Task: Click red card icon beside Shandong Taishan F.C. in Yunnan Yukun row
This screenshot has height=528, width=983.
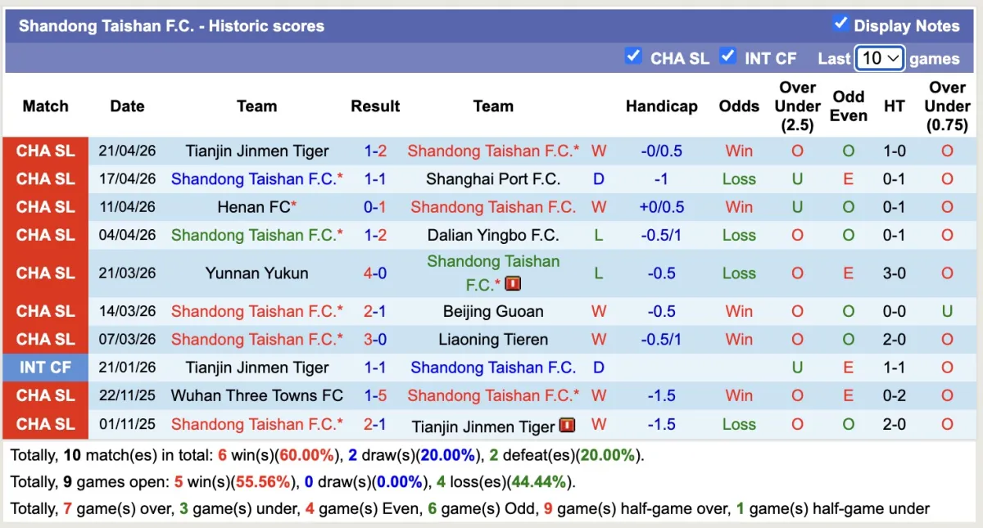Action: pyautogui.click(x=514, y=284)
